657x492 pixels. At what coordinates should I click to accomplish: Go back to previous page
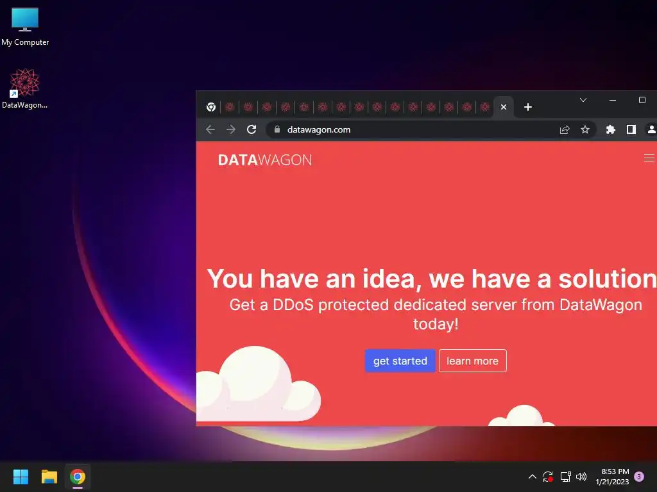210,129
